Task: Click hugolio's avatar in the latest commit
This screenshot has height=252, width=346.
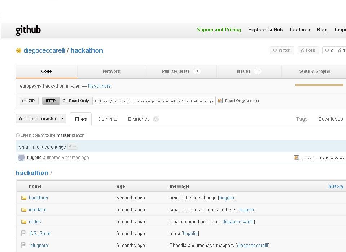Action: pos(22,158)
